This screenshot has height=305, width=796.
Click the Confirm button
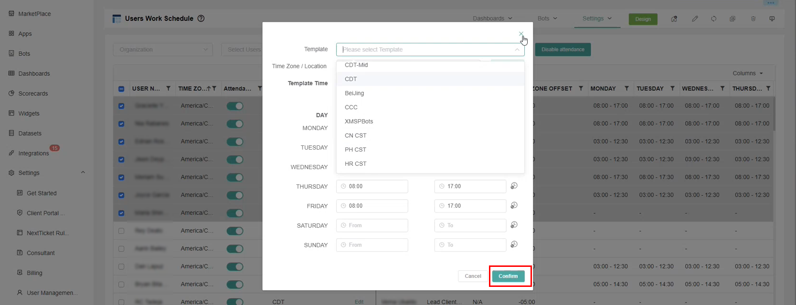(508, 276)
